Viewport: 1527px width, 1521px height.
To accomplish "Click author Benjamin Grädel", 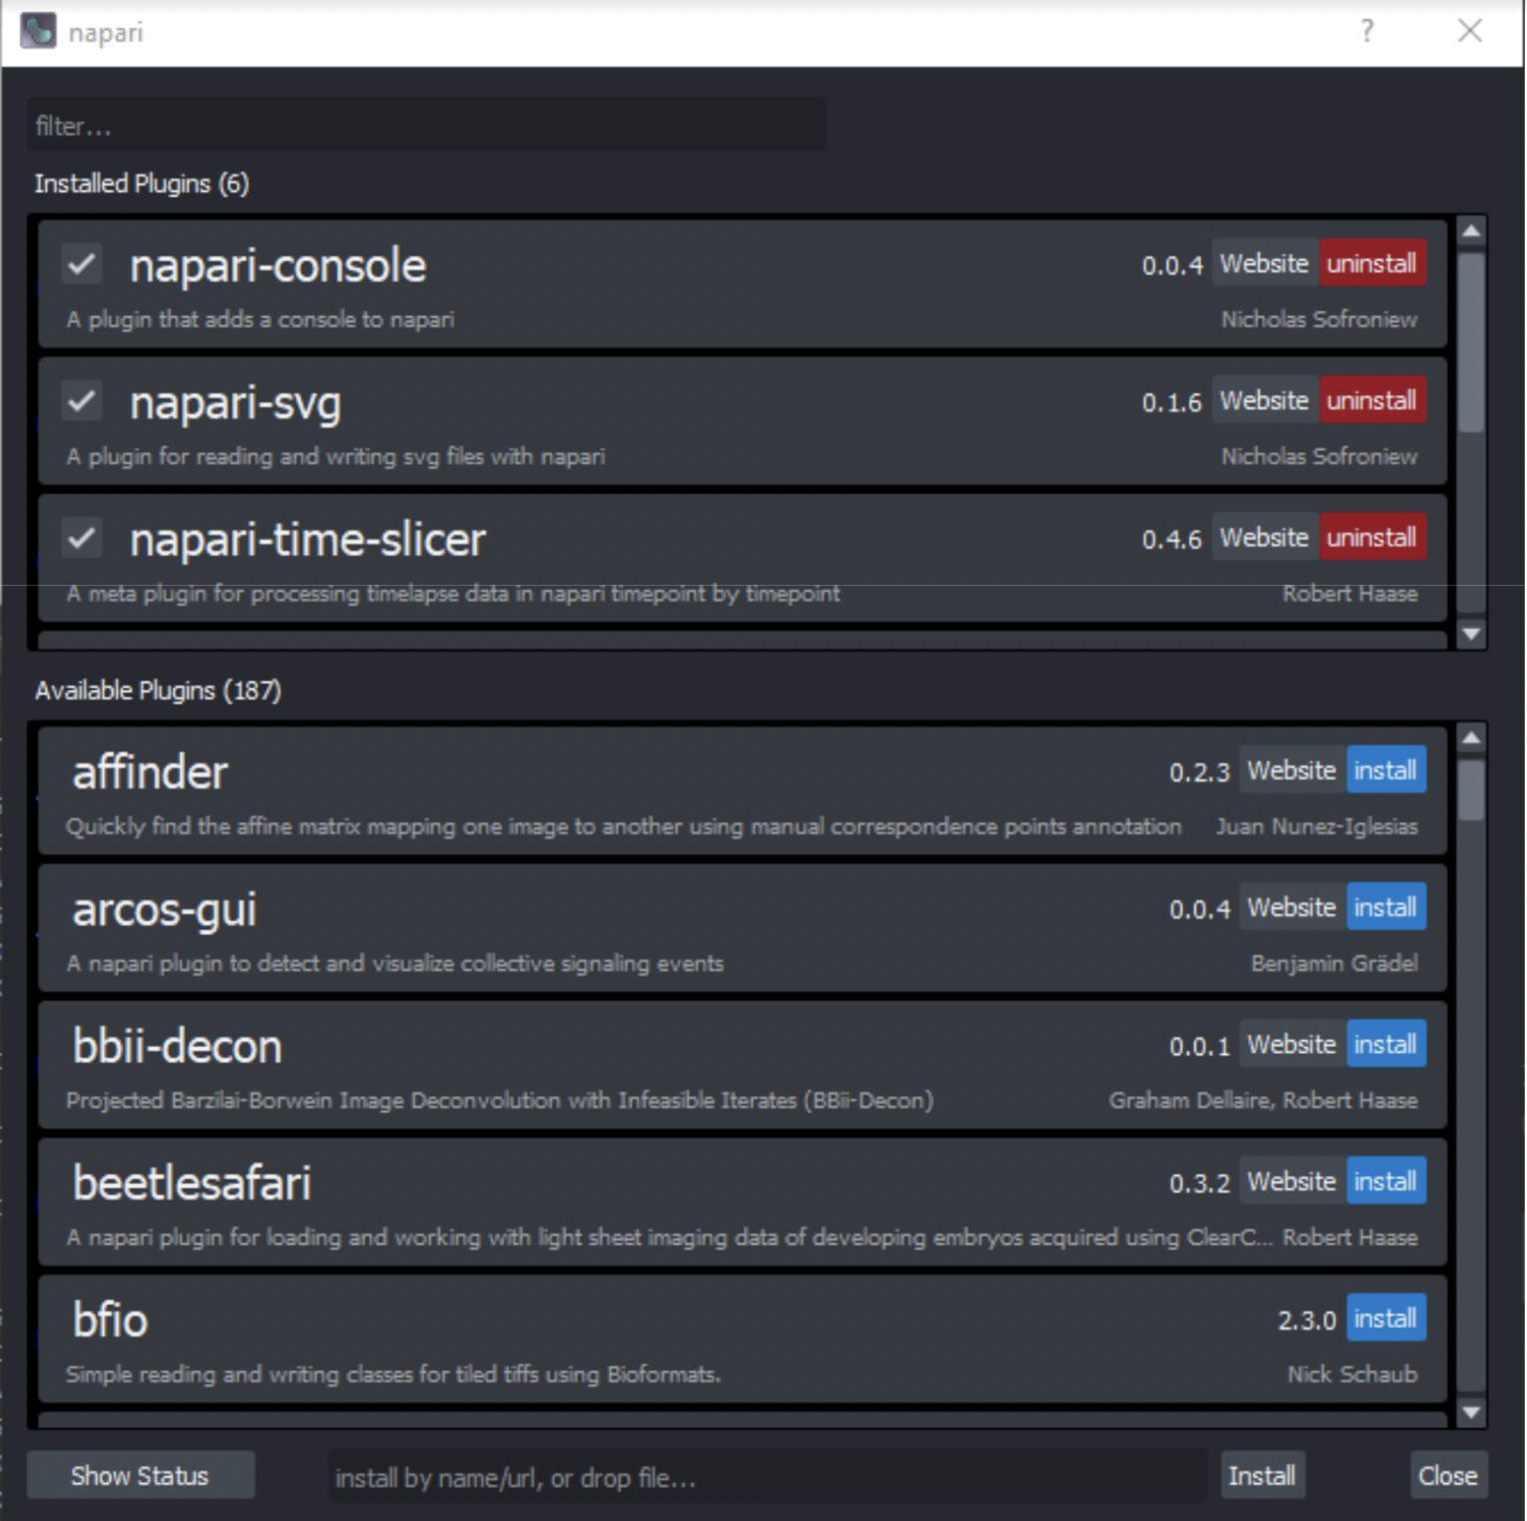I will [1334, 963].
